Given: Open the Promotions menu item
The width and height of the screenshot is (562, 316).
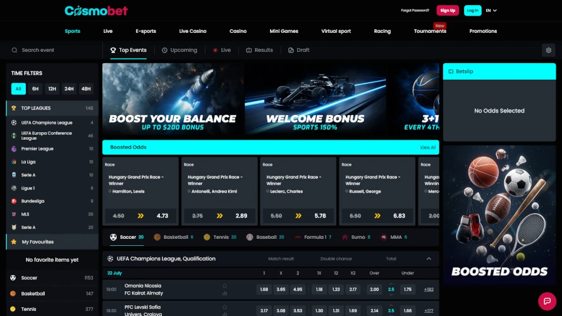Looking at the screenshot, I should pyautogui.click(x=483, y=31).
